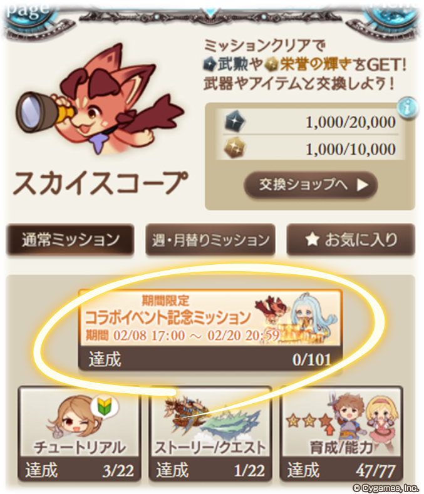Click the dark blue 武勲 medal icon
Screen dimensions: 424x494
(235, 122)
